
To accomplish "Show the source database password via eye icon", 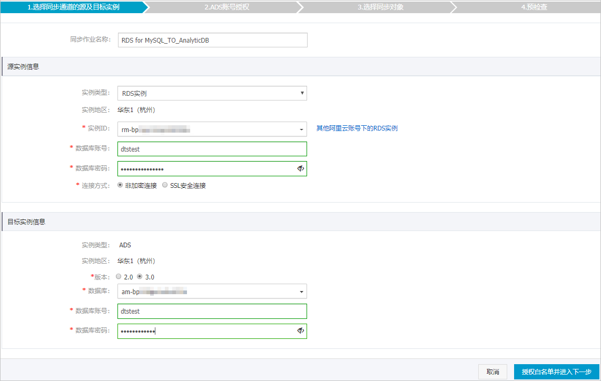I will tap(300, 168).
